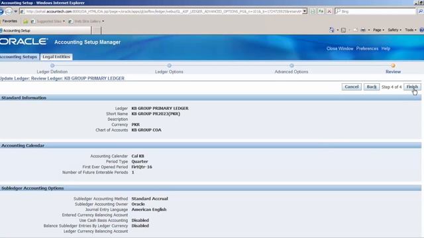Screen dimensions: 424x238
Task: Click the Review step marker
Action: (x=393, y=65)
